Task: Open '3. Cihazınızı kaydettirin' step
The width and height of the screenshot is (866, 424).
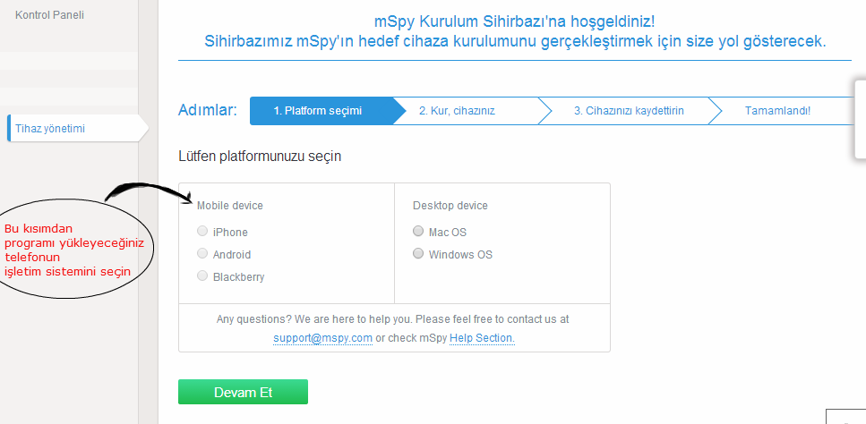Action: click(x=629, y=111)
